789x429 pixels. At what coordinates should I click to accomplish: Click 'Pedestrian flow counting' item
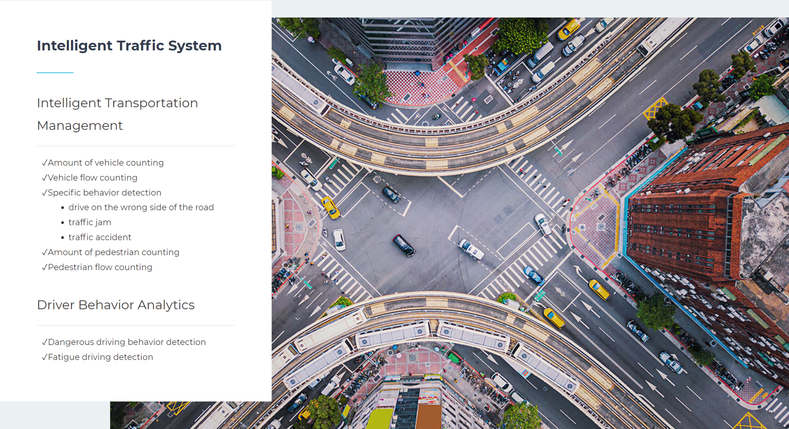coord(97,267)
